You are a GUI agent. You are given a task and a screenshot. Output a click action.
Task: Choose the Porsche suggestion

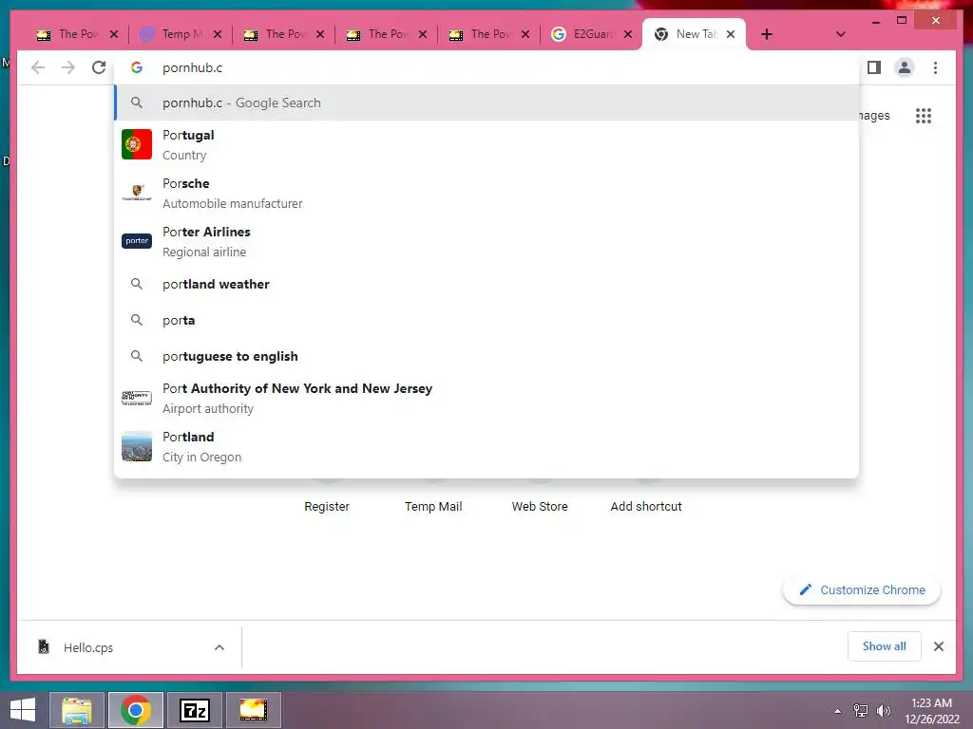[486, 193]
